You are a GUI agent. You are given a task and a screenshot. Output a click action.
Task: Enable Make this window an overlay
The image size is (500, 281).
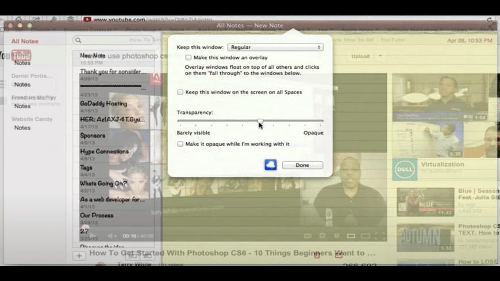(189, 57)
